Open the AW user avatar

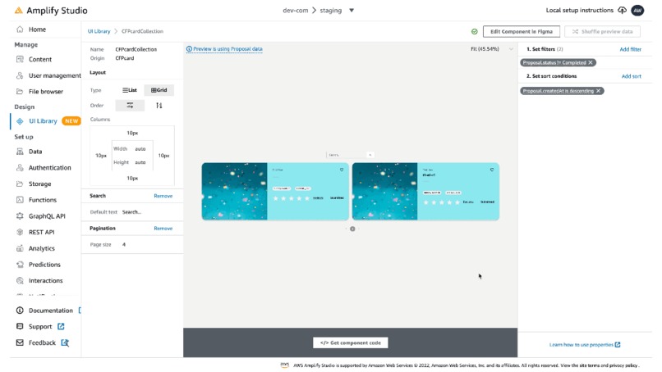[637, 10]
